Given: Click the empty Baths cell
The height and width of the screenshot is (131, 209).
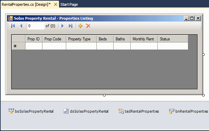Looking at the screenshot, I should [x=122, y=46].
